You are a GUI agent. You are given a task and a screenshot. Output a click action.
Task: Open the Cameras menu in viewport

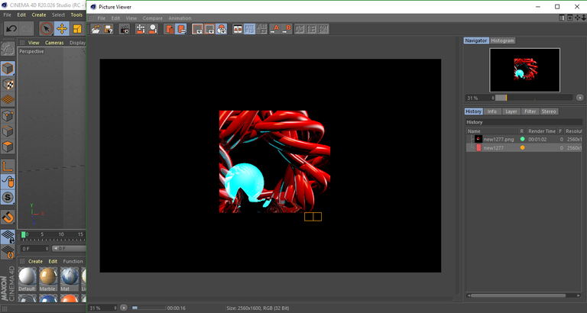point(54,43)
